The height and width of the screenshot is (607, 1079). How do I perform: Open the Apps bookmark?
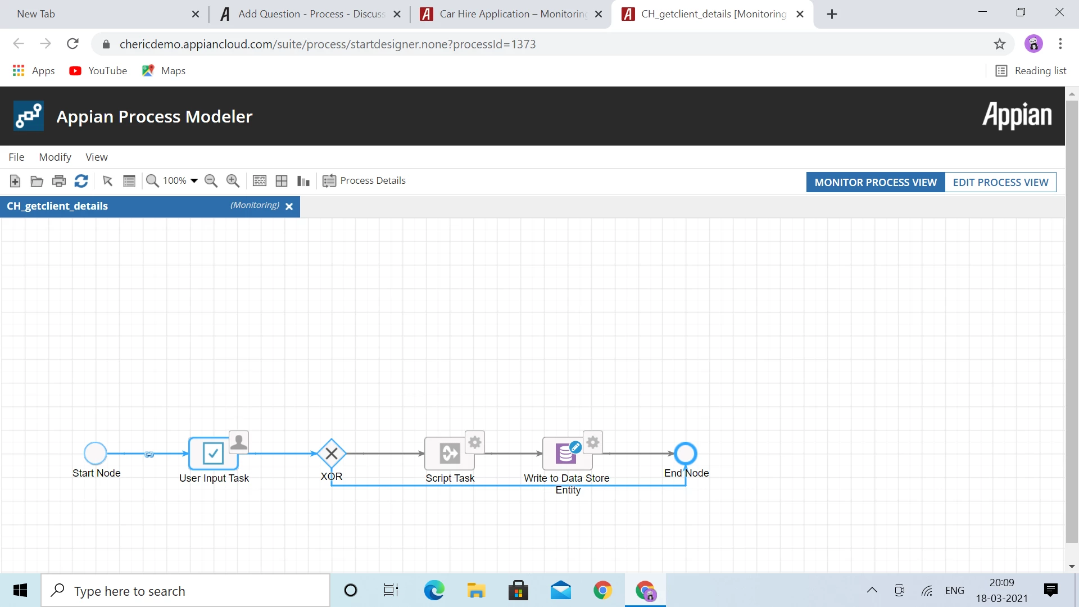pyautogui.click(x=34, y=71)
